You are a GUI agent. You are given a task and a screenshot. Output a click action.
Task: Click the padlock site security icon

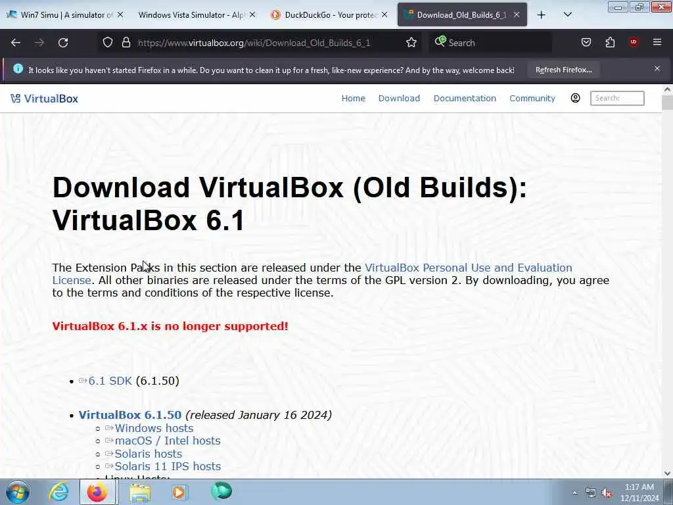pos(126,43)
